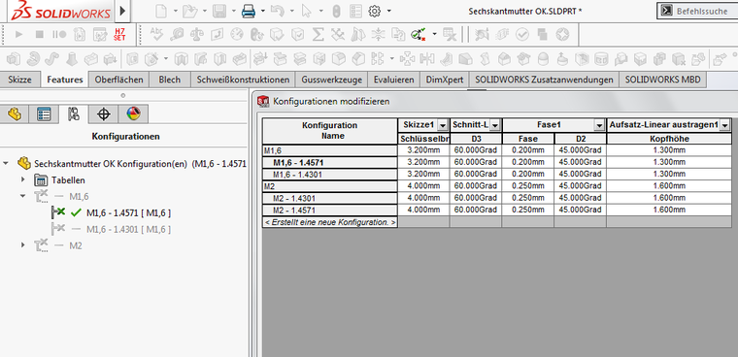This screenshot has width=738, height=357.
Task: Select the M2 configuration tree item
Action: [x=76, y=245]
